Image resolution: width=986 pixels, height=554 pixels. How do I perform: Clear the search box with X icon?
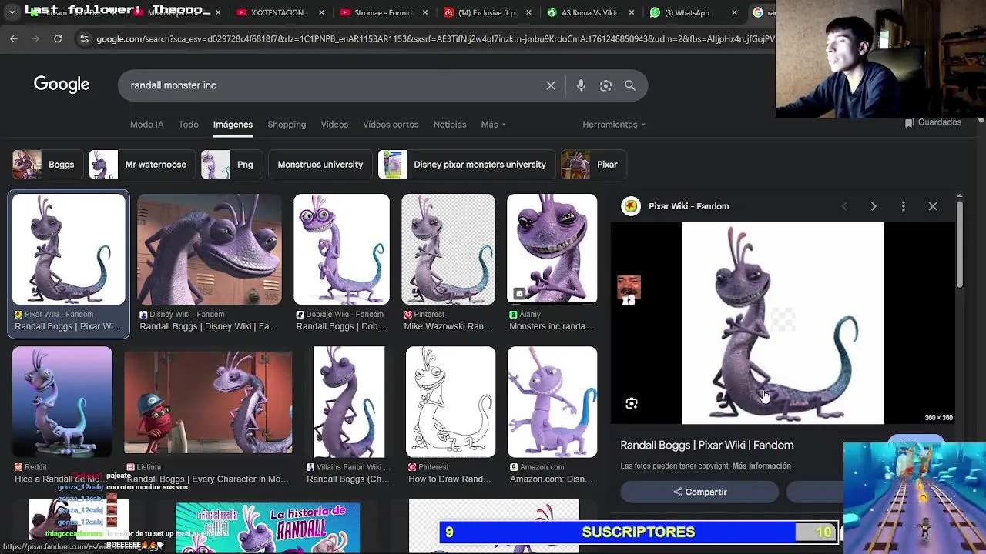pyautogui.click(x=551, y=85)
